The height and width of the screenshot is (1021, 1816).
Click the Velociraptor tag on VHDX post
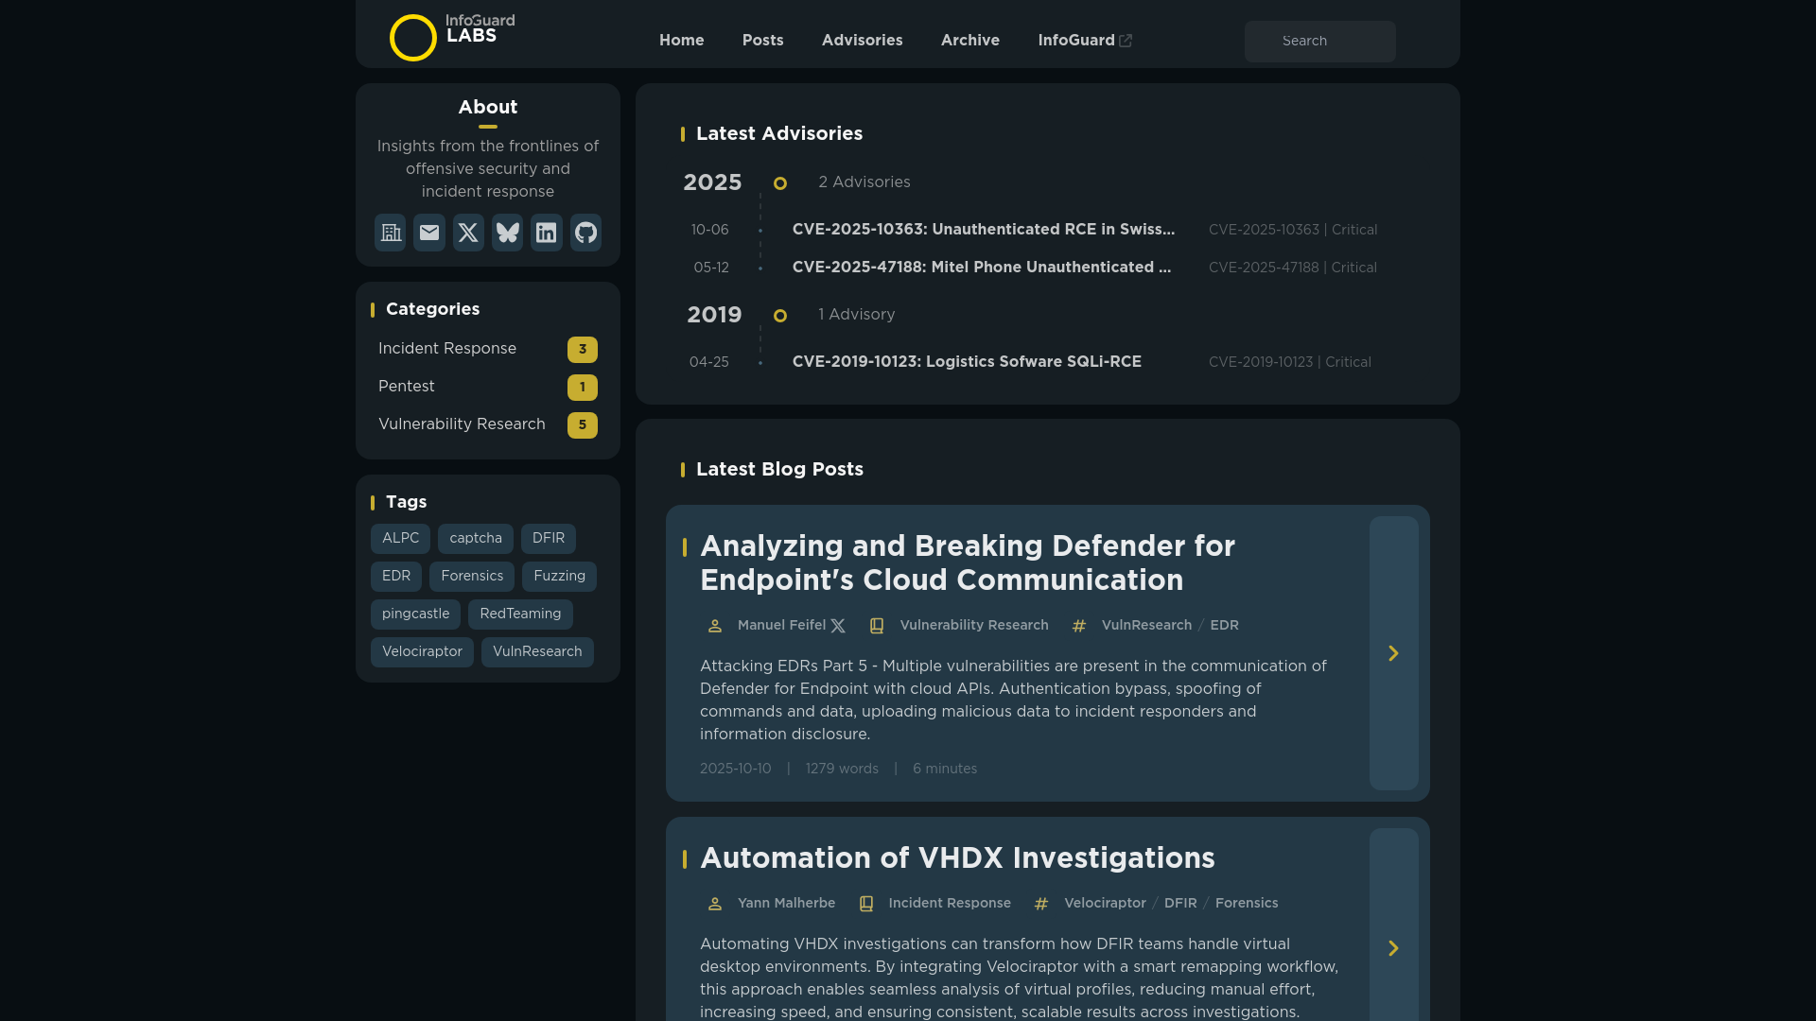tap(1105, 904)
